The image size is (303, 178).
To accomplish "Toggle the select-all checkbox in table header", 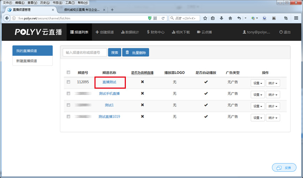I will tap(68, 73).
